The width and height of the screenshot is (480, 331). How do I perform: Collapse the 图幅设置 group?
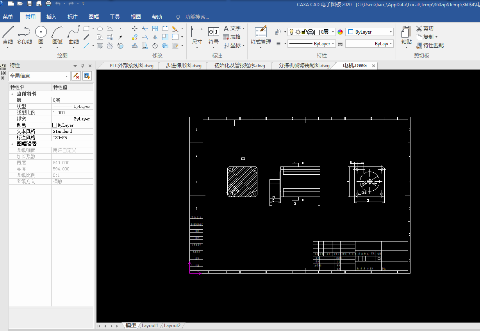[12, 144]
